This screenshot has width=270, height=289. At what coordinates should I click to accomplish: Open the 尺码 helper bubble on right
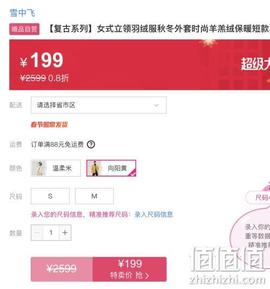pyautogui.click(x=258, y=198)
